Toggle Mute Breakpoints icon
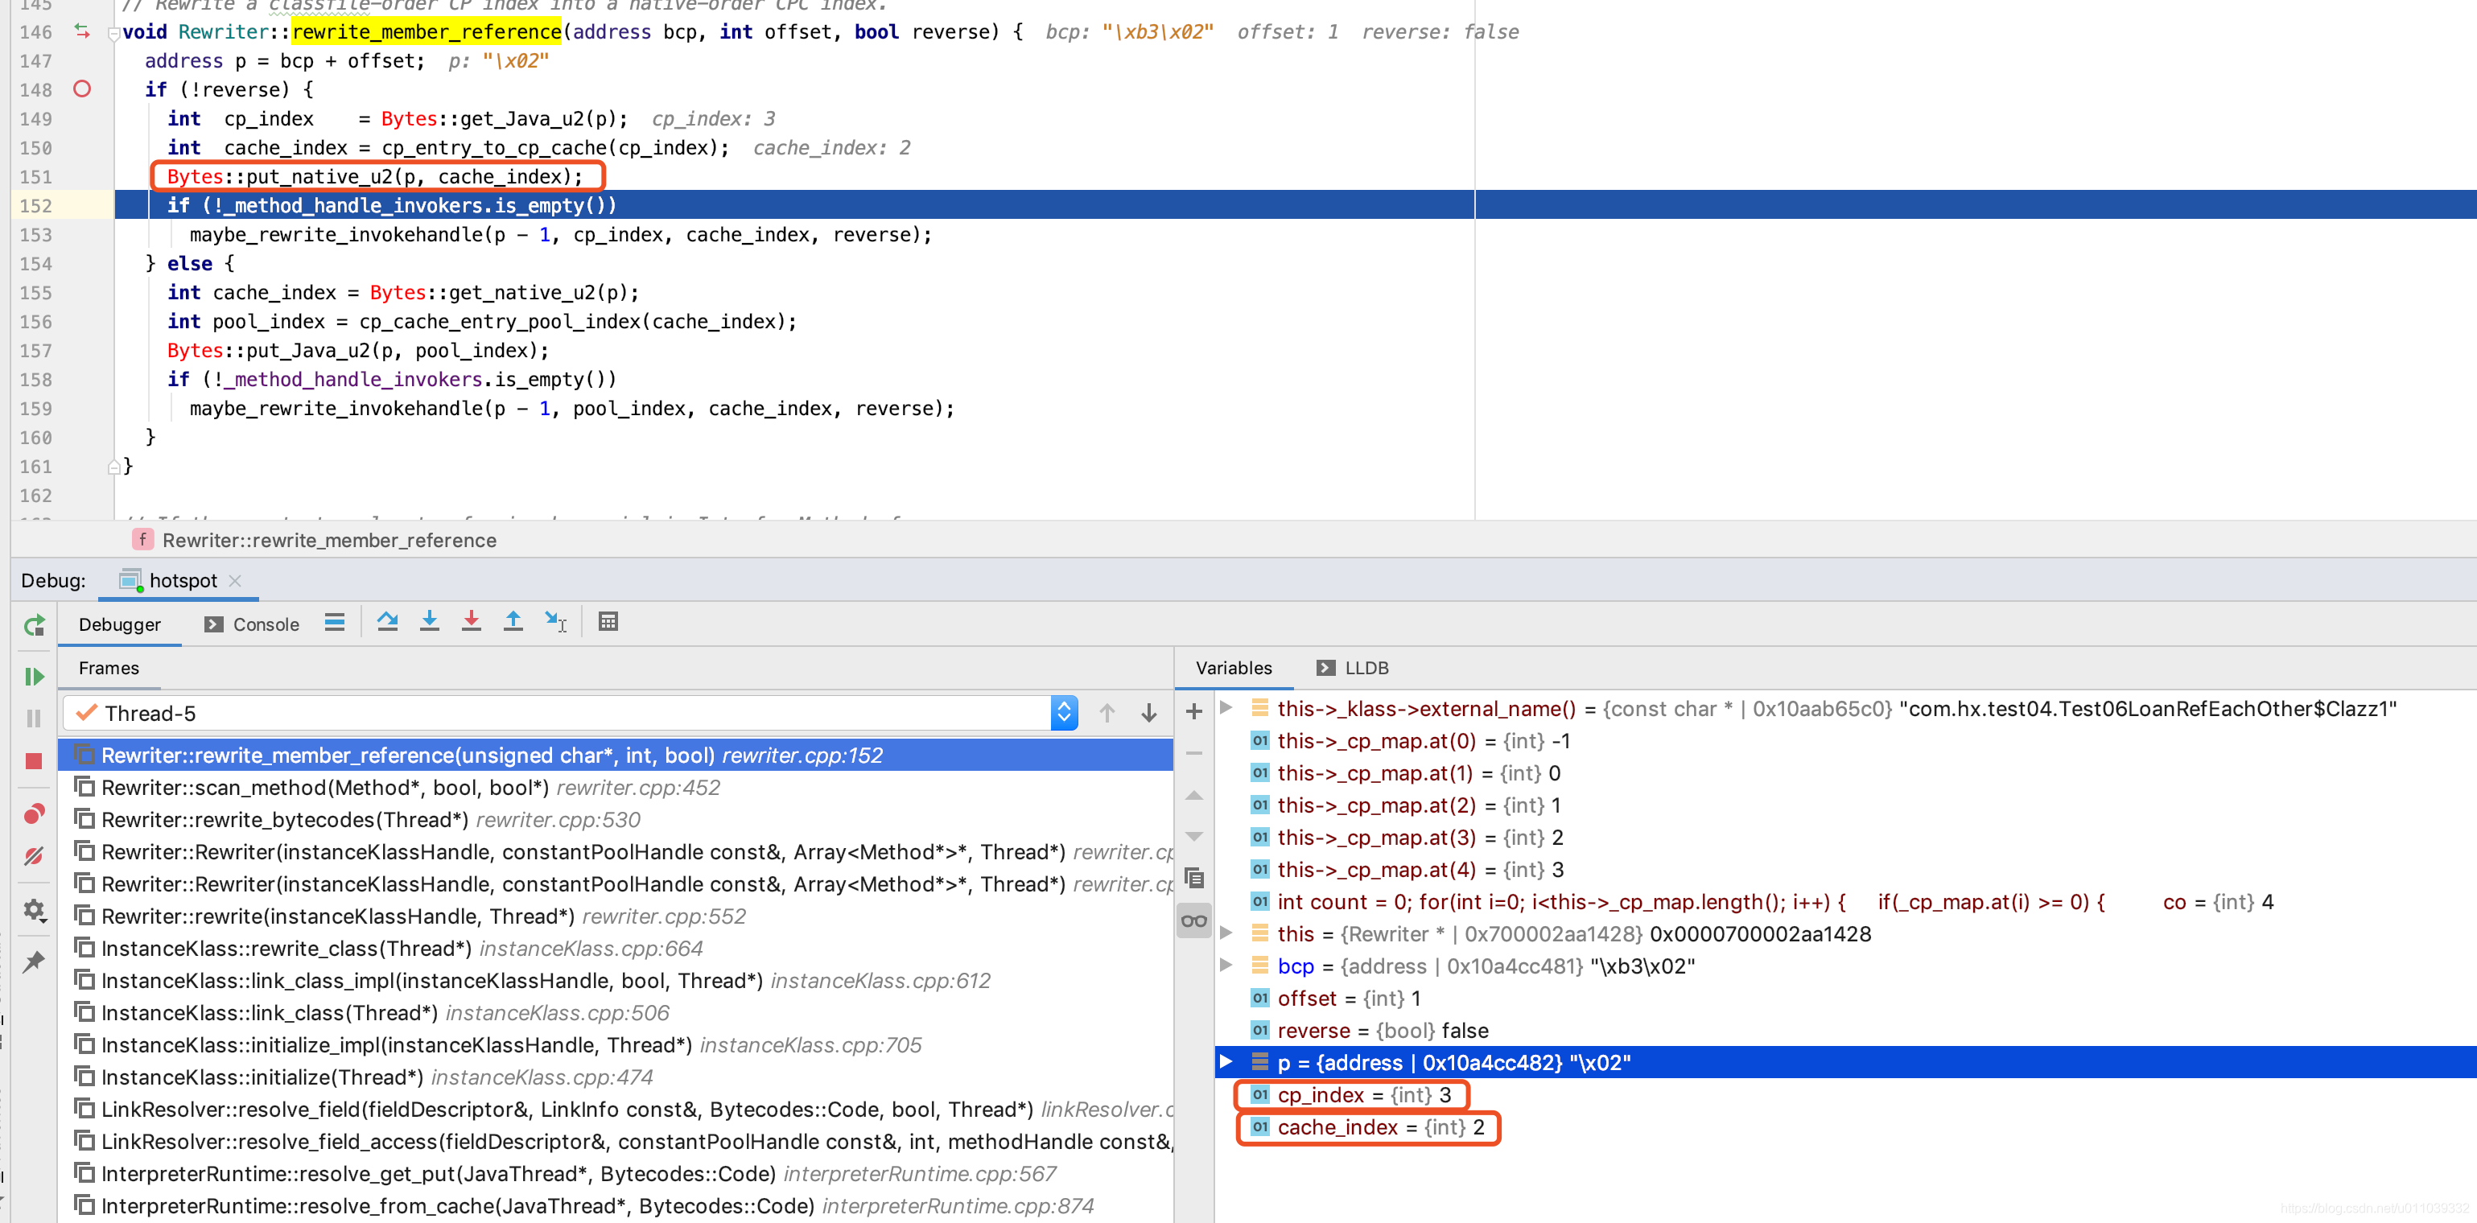Viewport: 2477px width, 1223px height. [x=35, y=856]
